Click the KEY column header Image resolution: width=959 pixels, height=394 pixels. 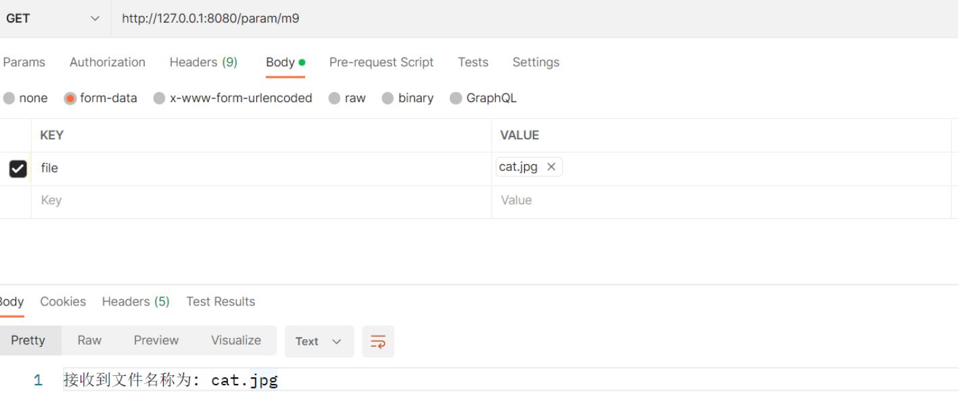(52, 135)
